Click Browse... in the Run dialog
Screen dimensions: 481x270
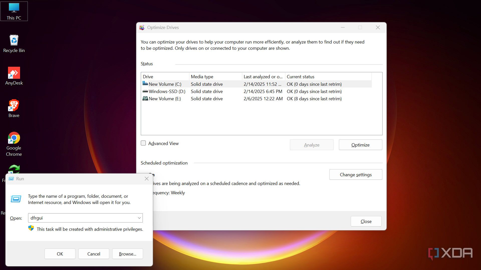(128, 254)
